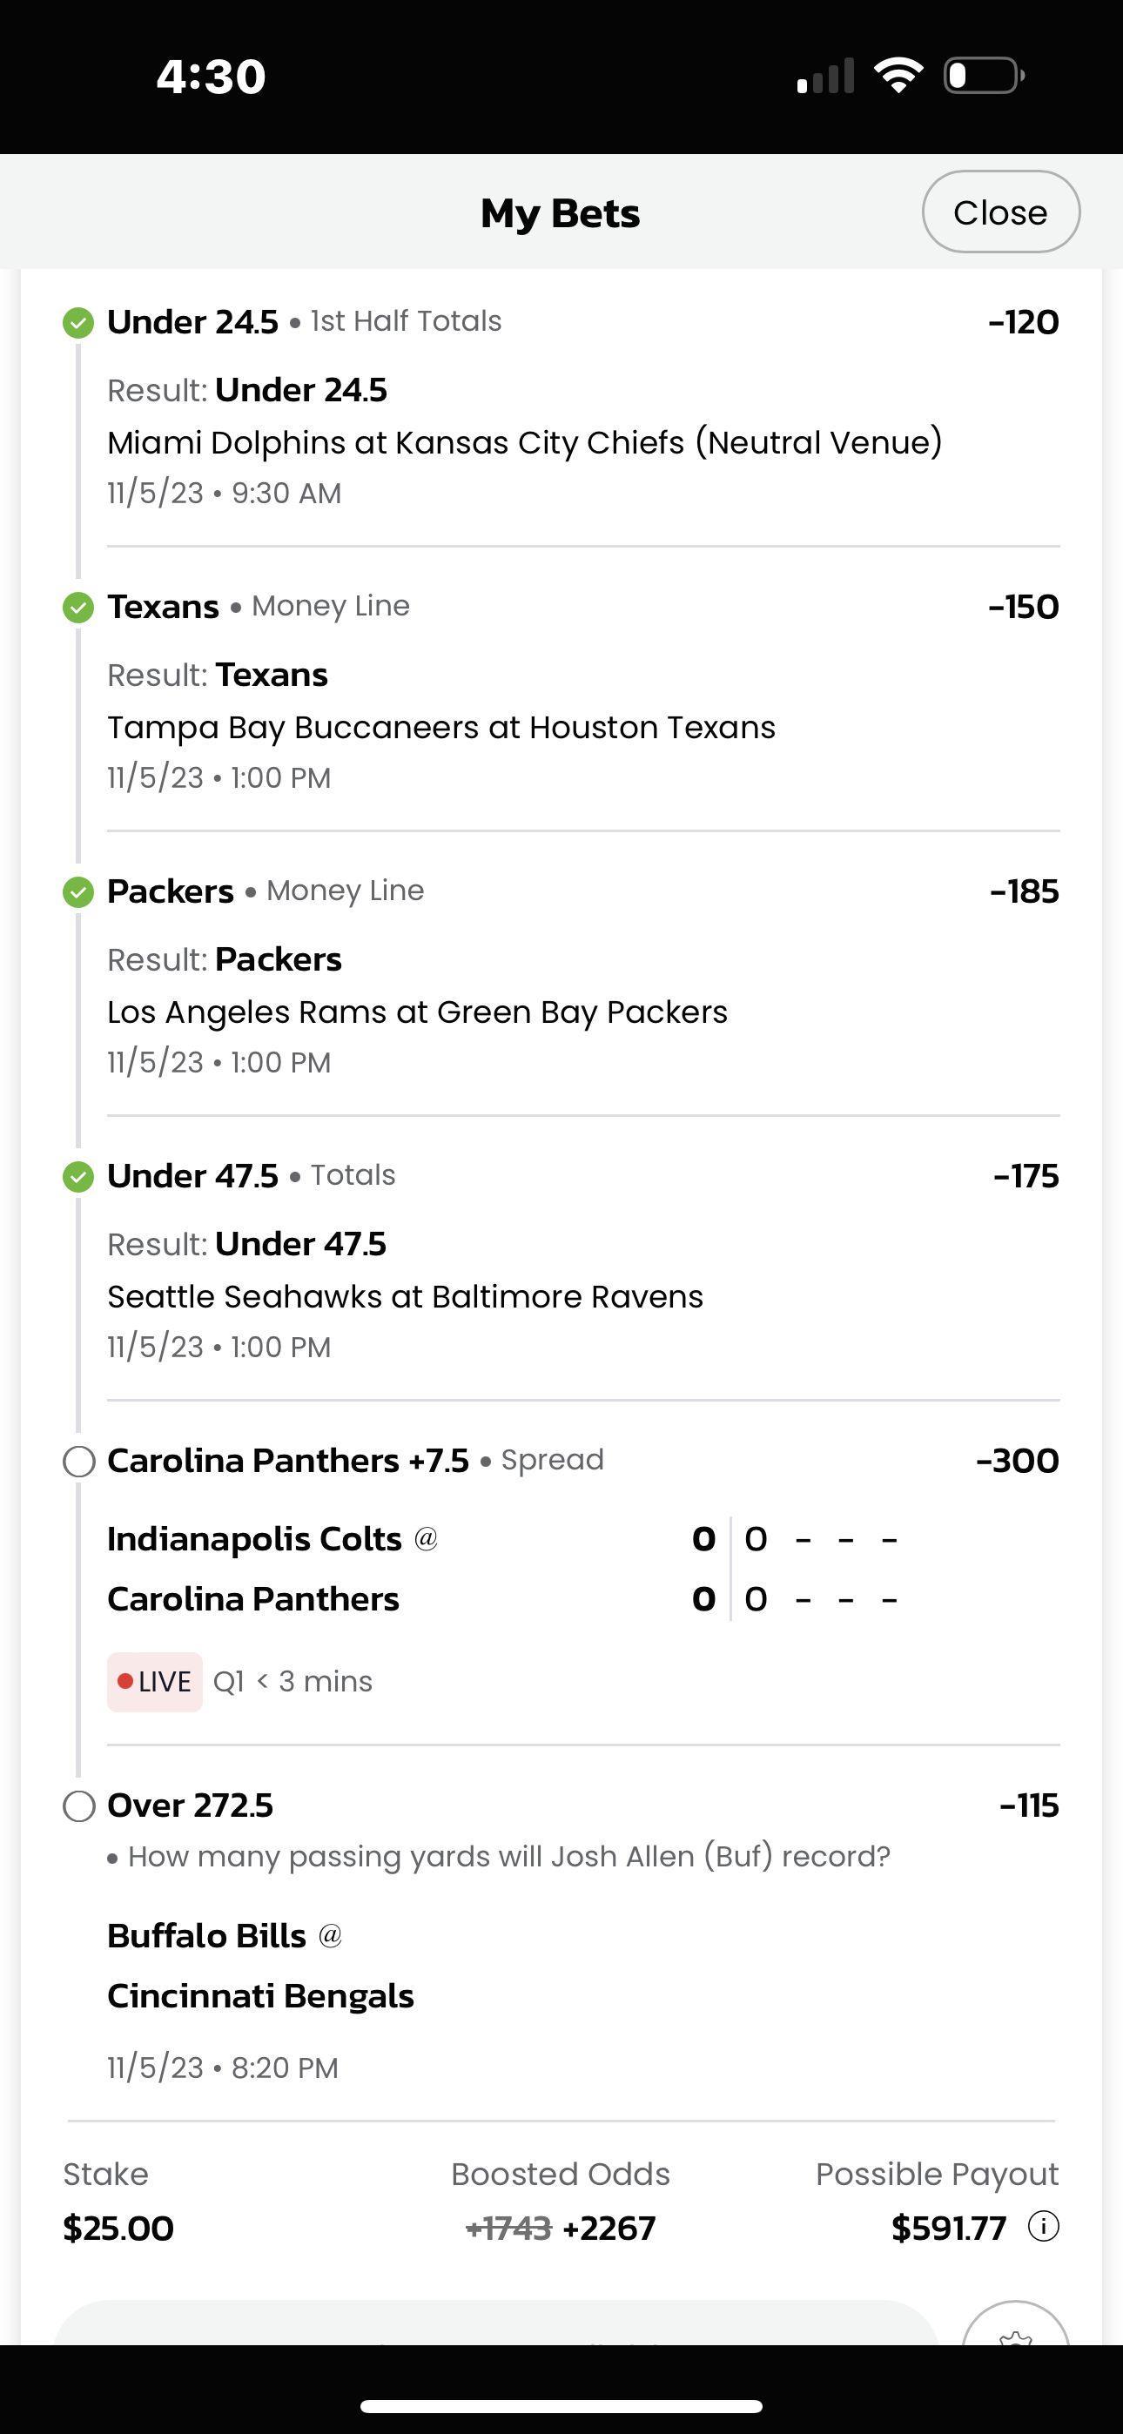The height and width of the screenshot is (2434, 1123).
Task: Tap the red LIVE badge
Action: [x=154, y=1682]
